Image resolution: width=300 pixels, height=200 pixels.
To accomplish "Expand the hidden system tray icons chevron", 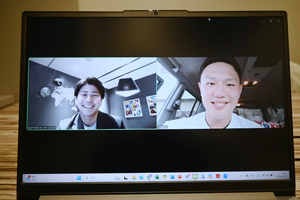I will [x=241, y=176].
